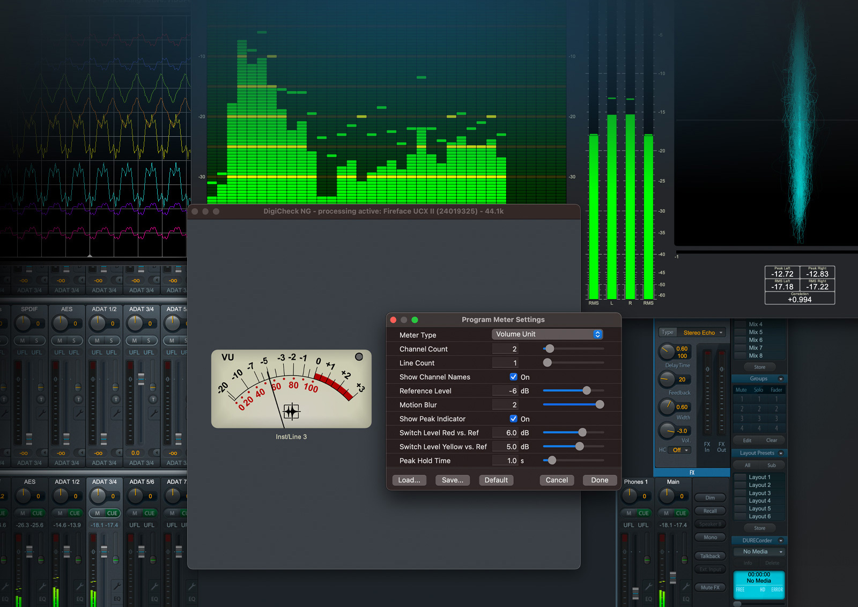Click the pan knob on Main channel

pyautogui.click(x=667, y=496)
